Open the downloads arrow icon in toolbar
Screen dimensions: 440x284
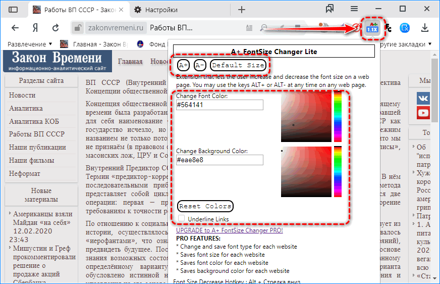click(425, 28)
